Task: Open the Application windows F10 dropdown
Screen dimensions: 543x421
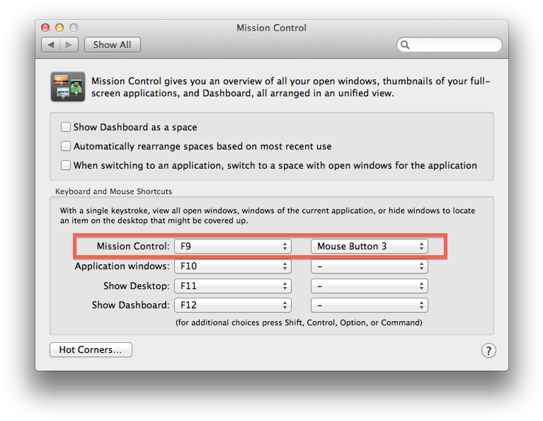Action: (x=233, y=266)
